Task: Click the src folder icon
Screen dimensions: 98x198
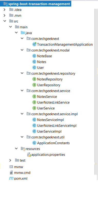Action: [x=11, y=21]
